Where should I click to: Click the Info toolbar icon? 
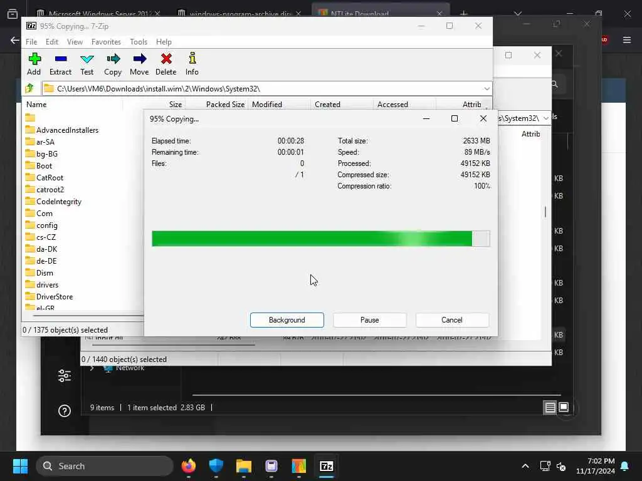coord(192,64)
